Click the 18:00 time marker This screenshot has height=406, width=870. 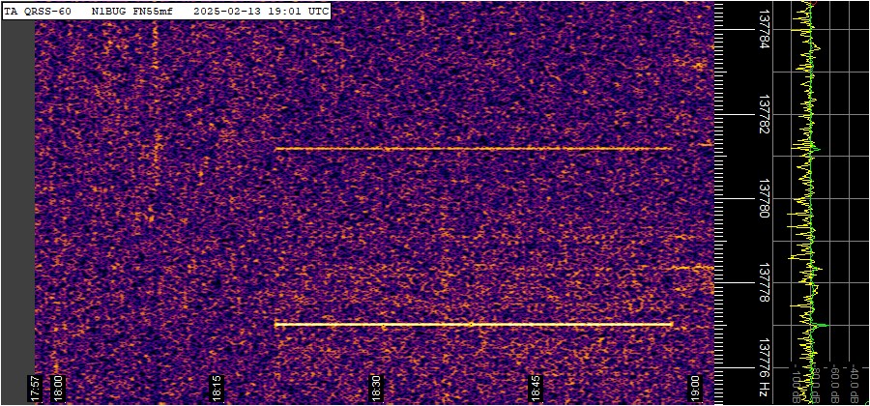click(57, 387)
